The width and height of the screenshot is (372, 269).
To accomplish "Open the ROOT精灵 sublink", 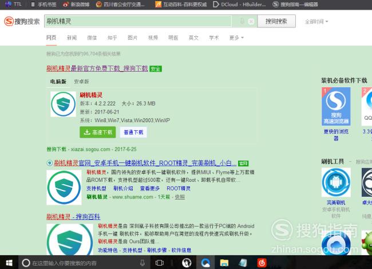I will click(x=179, y=188).
